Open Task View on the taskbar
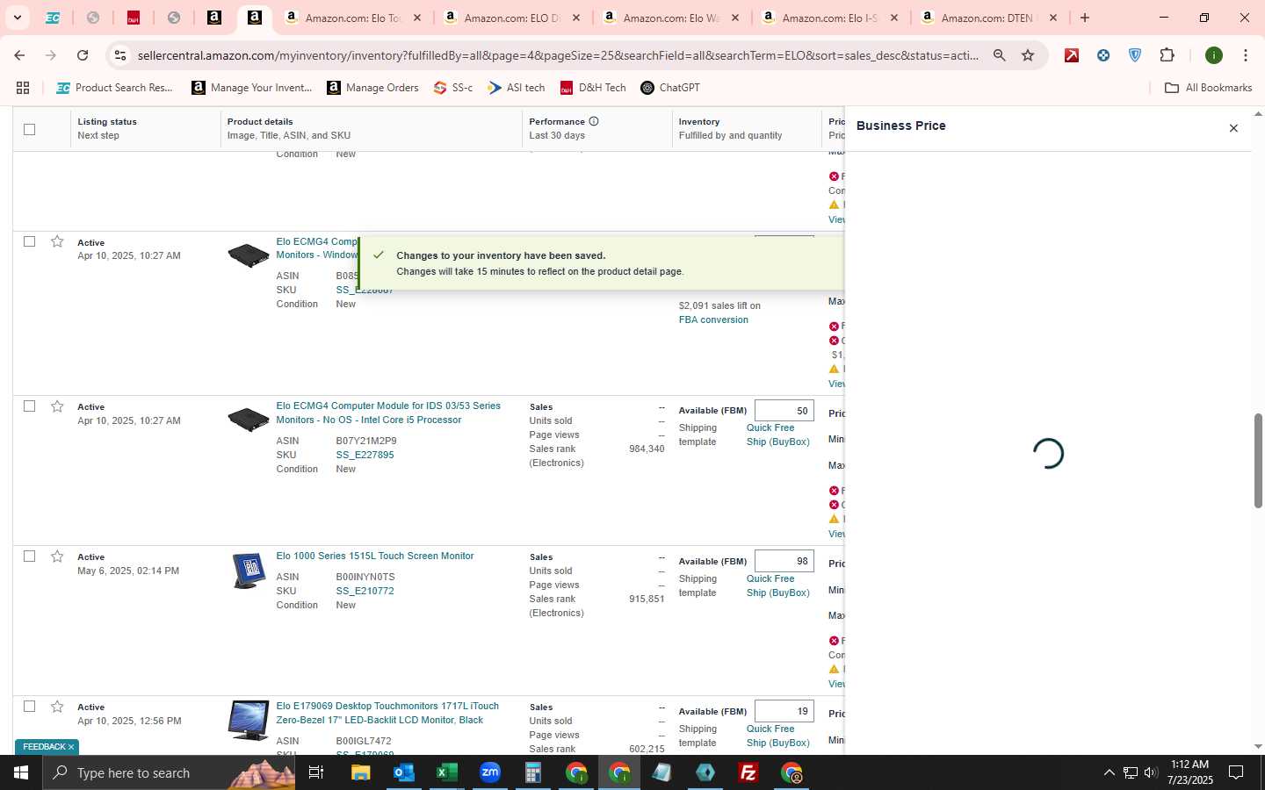 tap(316, 772)
